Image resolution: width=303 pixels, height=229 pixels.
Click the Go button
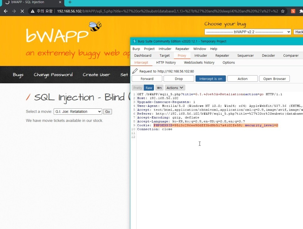tap(108, 112)
